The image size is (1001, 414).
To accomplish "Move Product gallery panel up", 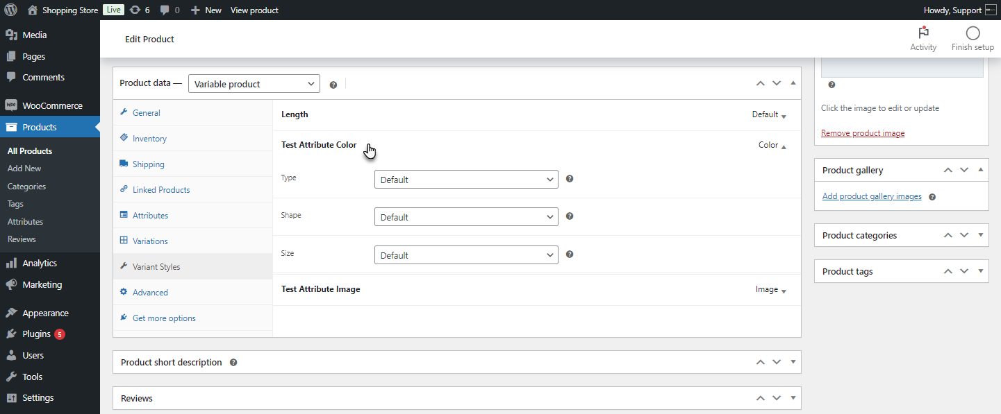I will click(948, 170).
